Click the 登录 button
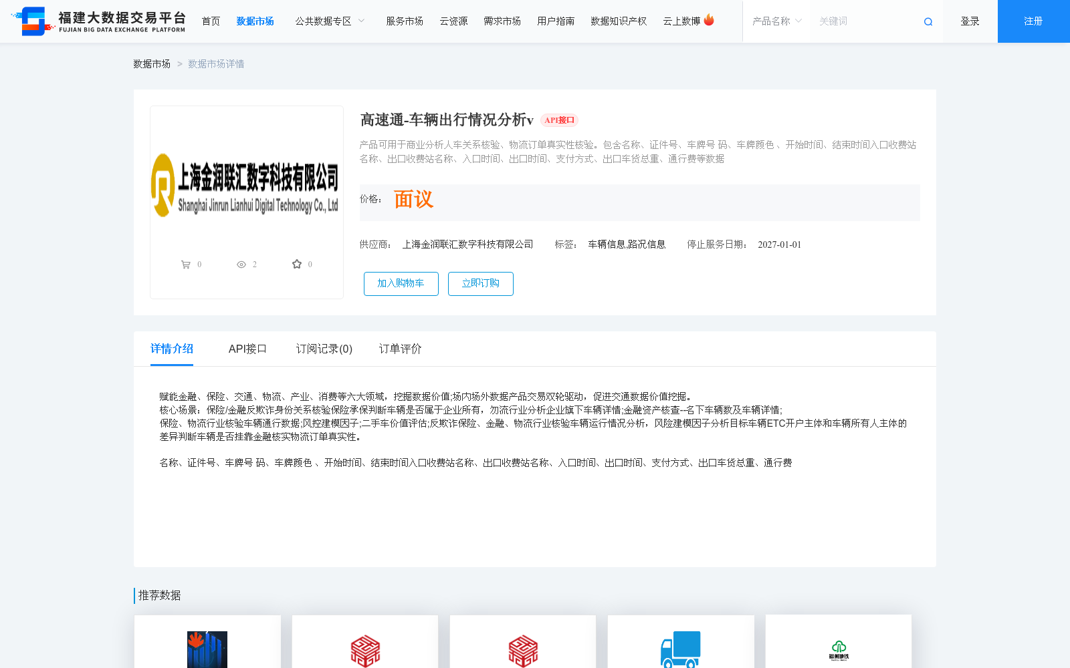 coord(970,21)
